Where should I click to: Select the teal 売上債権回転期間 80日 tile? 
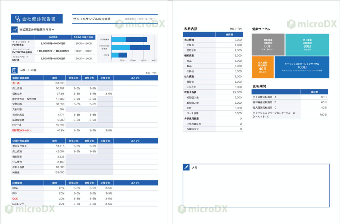pyautogui.click(x=307, y=45)
